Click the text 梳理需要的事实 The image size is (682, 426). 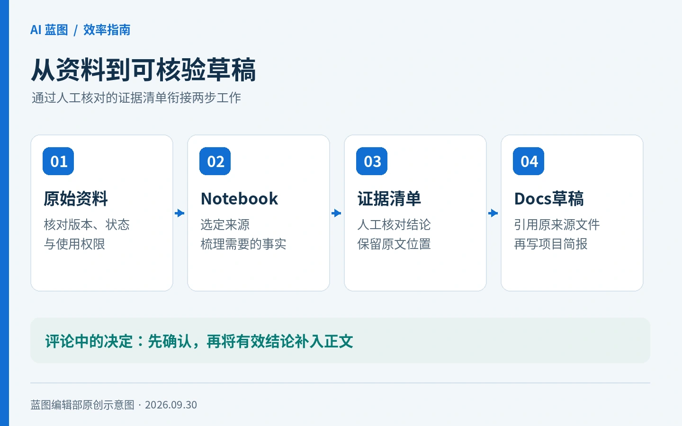pyautogui.click(x=243, y=244)
